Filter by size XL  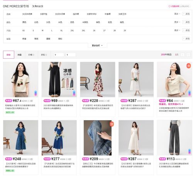coord(61,31)
